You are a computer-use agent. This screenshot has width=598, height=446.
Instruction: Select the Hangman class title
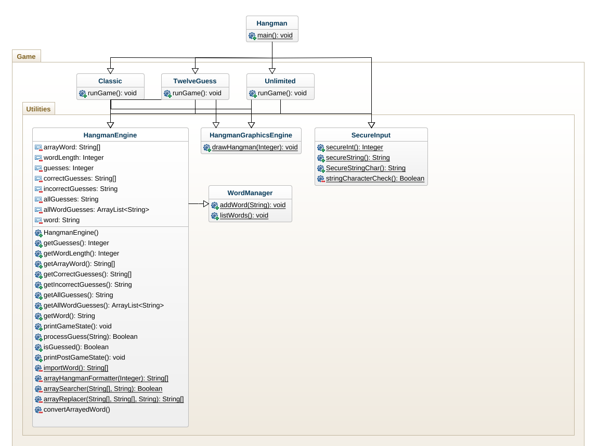pyautogui.click(x=271, y=23)
